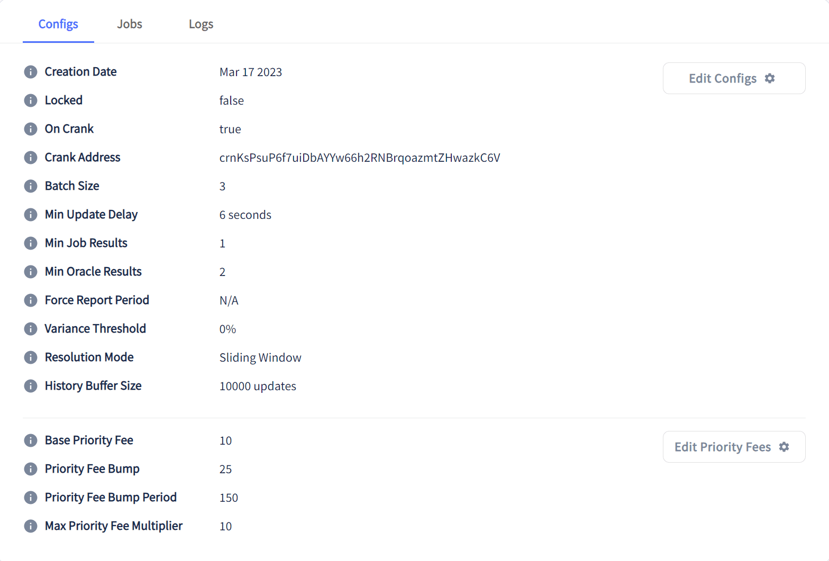The width and height of the screenshot is (829, 561).
Task: Select the Configs tab
Action: coord(58,24)
